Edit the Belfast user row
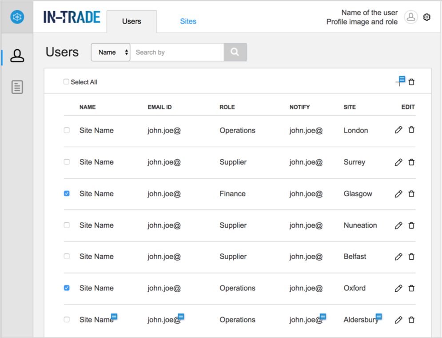The width and height of the screenshot is (442, 338). coord(398,257)
